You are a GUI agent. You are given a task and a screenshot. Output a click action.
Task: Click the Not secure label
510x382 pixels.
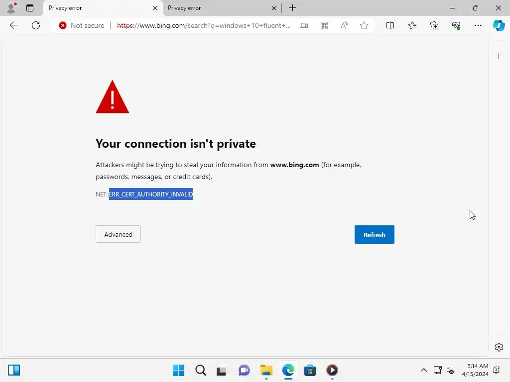pyautogui.click(x=87, y=25)
